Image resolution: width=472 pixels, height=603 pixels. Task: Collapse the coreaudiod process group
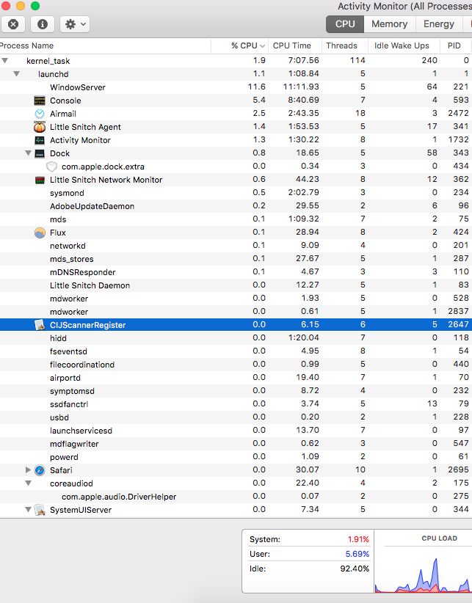28,483
